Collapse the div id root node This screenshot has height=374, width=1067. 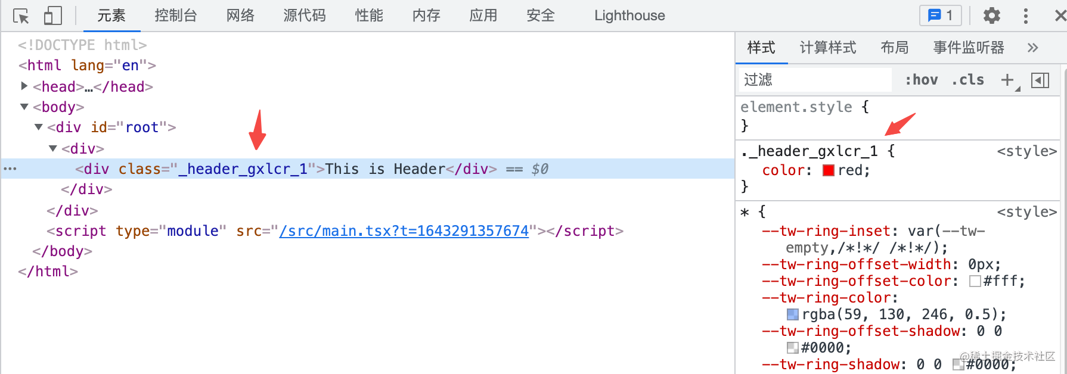(39, 127)
